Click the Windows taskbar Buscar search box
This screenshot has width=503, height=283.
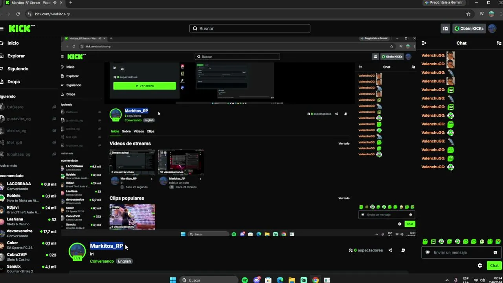point(209,280)
